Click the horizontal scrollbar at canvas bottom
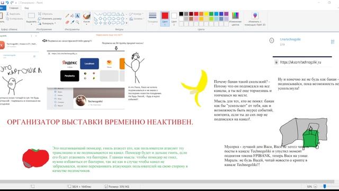Viewport: 339px width, 191px height. 167,181
